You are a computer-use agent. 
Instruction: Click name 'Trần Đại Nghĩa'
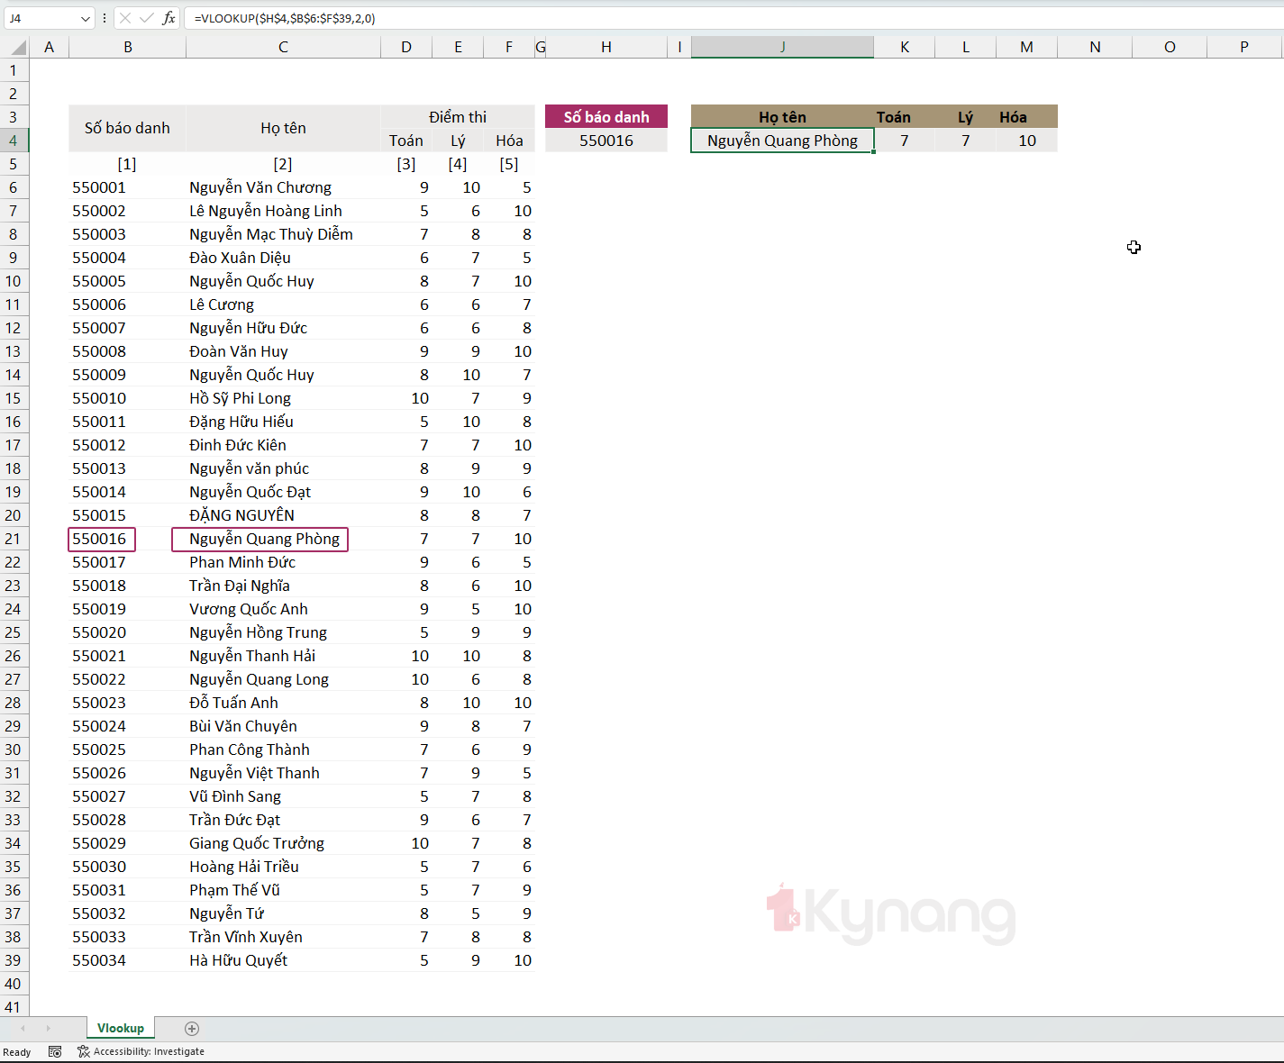(x=240, y=586)
